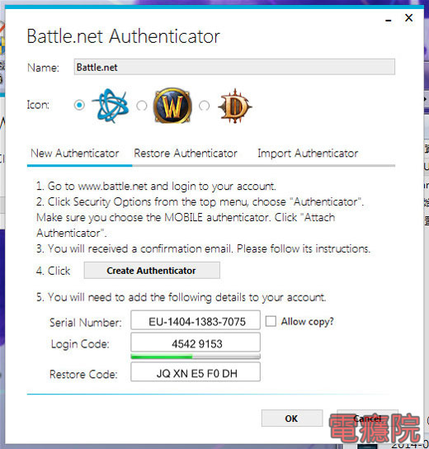Click step 5 'add the following details' text
This screenshot has height=449, width=429.
tap(181, 297)
